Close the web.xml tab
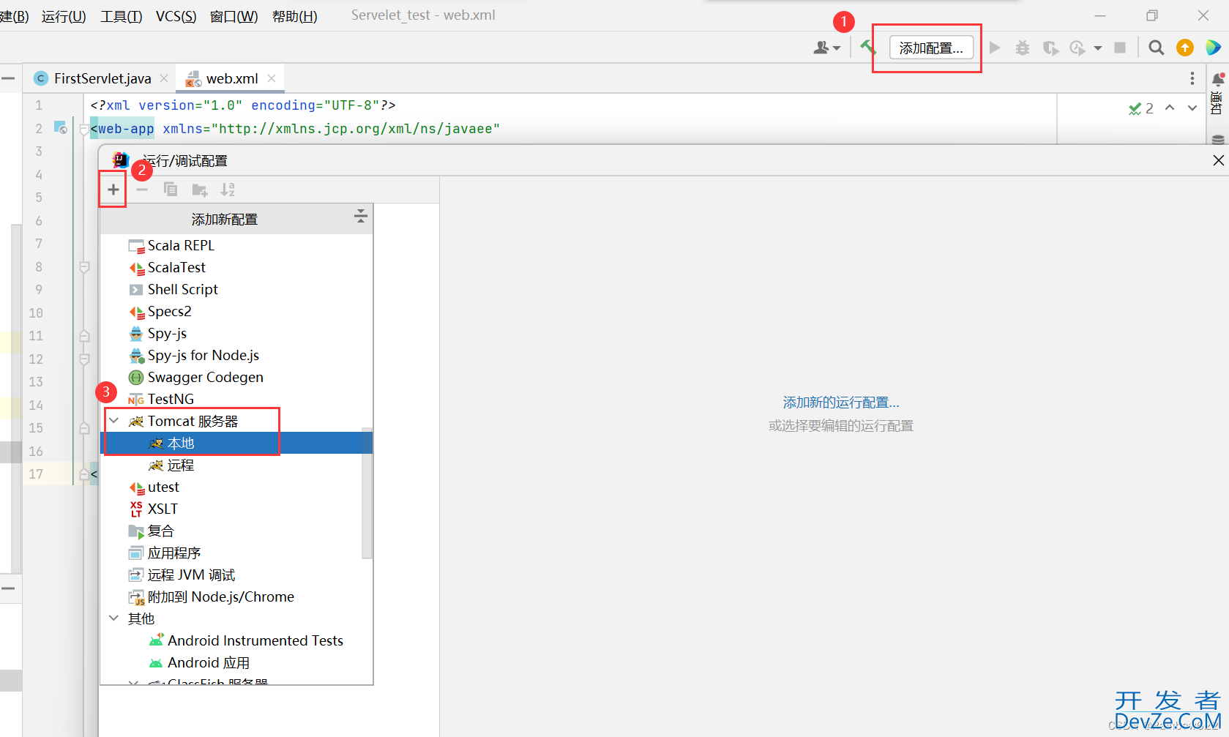The width and height of the screenshot is (1229, 737). click(x=272, y=78)
